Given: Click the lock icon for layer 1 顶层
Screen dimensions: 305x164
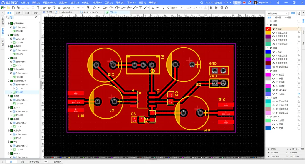Looking at the screenshot, I should (299, 29).
